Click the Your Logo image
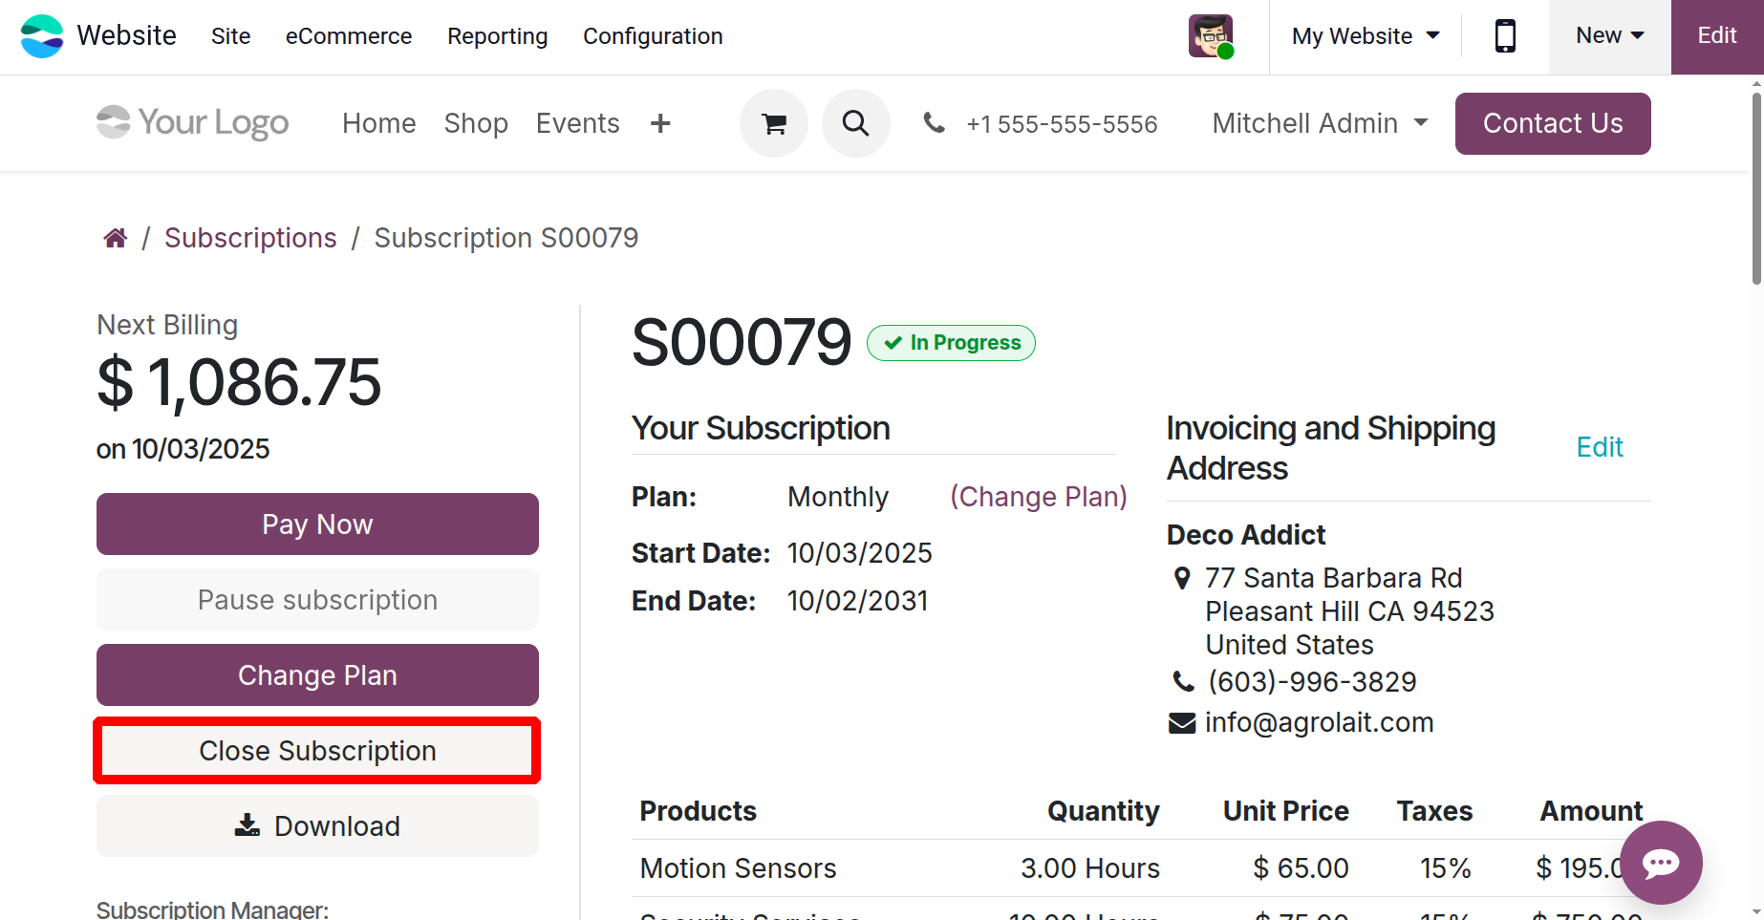 coord(193,123)
